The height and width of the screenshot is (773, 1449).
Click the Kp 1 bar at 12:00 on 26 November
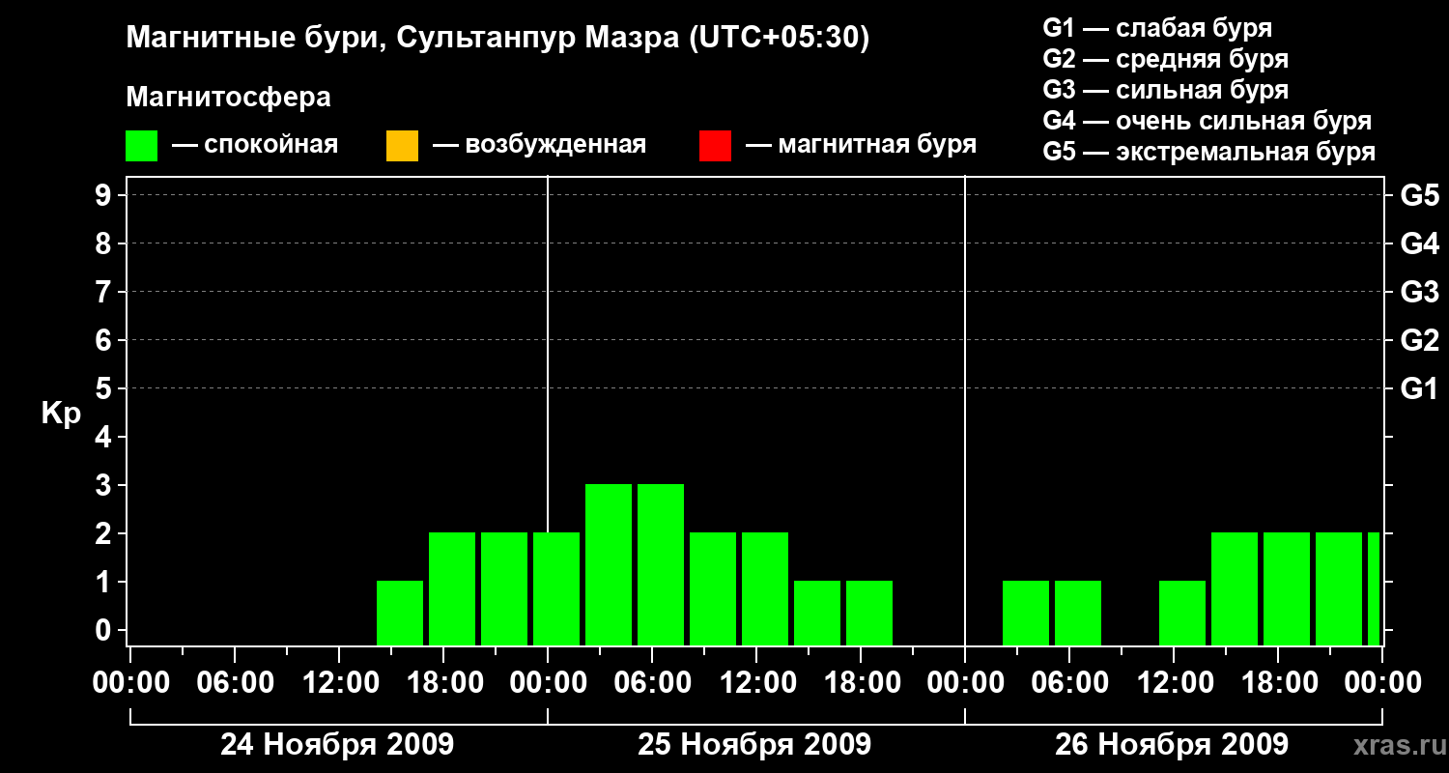[x=1182, y=613]
